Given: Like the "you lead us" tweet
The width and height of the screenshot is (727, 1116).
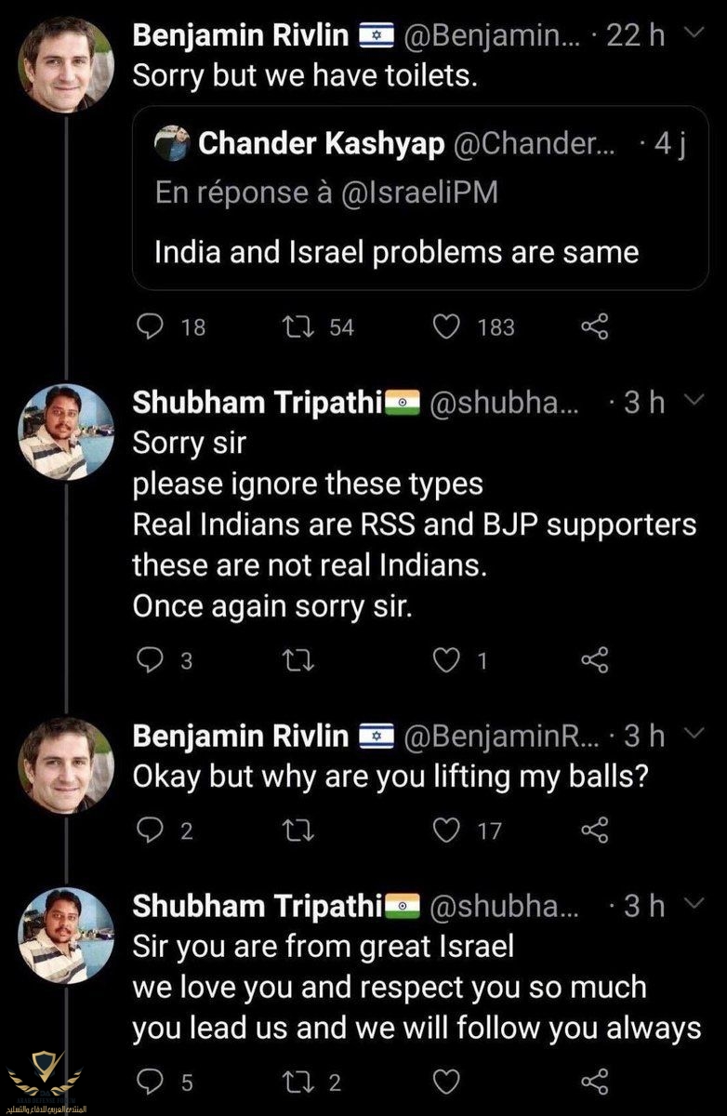Looking at the screenshot, I should (449, 1082).
